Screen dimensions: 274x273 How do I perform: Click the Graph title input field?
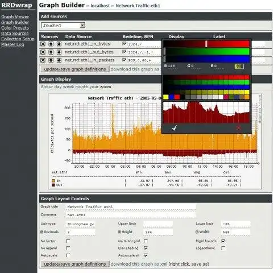pyautogui.click(x=131, y=206)
